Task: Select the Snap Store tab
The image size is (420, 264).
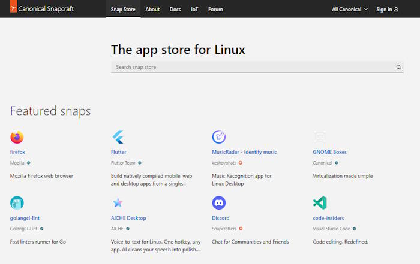Action: point(123,10)
